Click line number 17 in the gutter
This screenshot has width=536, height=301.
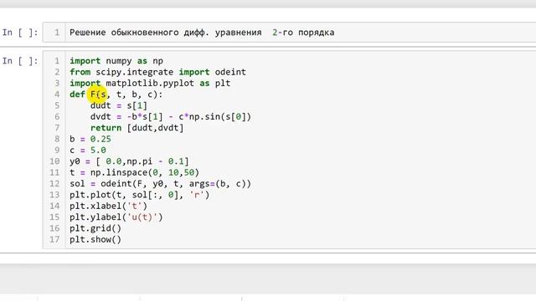pos(54,240)
